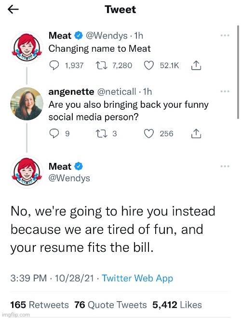Open angenette's profile picture
Viewport: 241px width, 319px height.
(27, 104)
